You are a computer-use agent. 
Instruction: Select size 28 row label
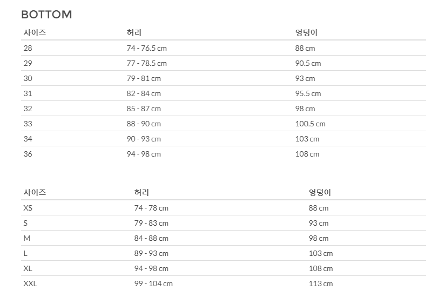(28, 48)
